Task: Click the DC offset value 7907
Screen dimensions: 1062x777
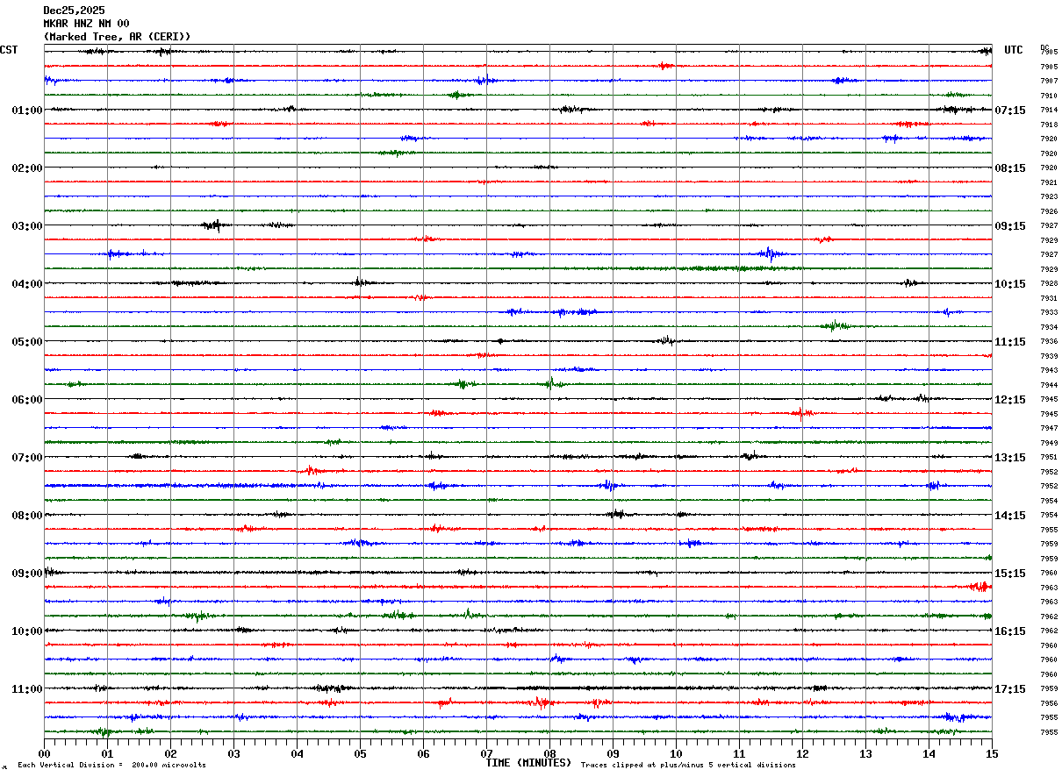Action: tap(1049, 82)
